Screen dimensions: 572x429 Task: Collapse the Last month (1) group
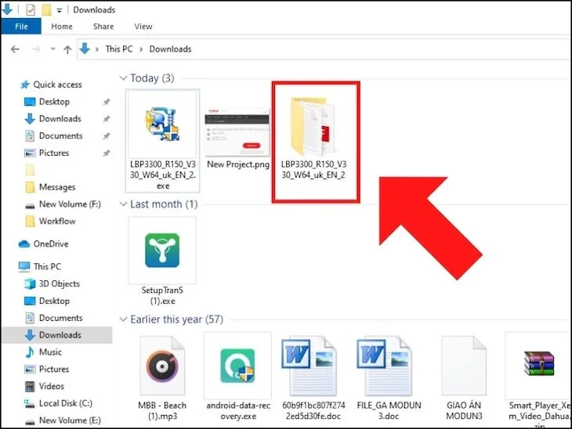pos(122,204)
